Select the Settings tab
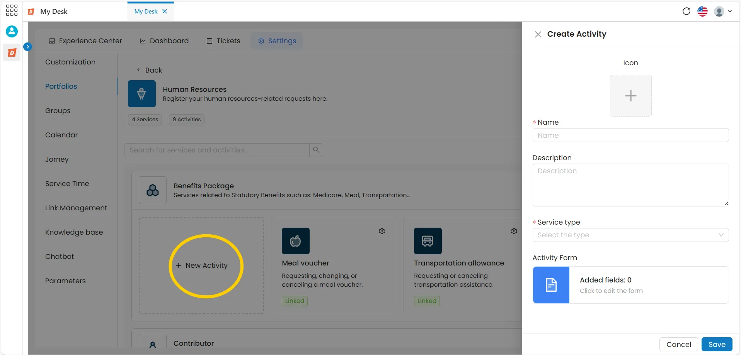 click(277, 41)
